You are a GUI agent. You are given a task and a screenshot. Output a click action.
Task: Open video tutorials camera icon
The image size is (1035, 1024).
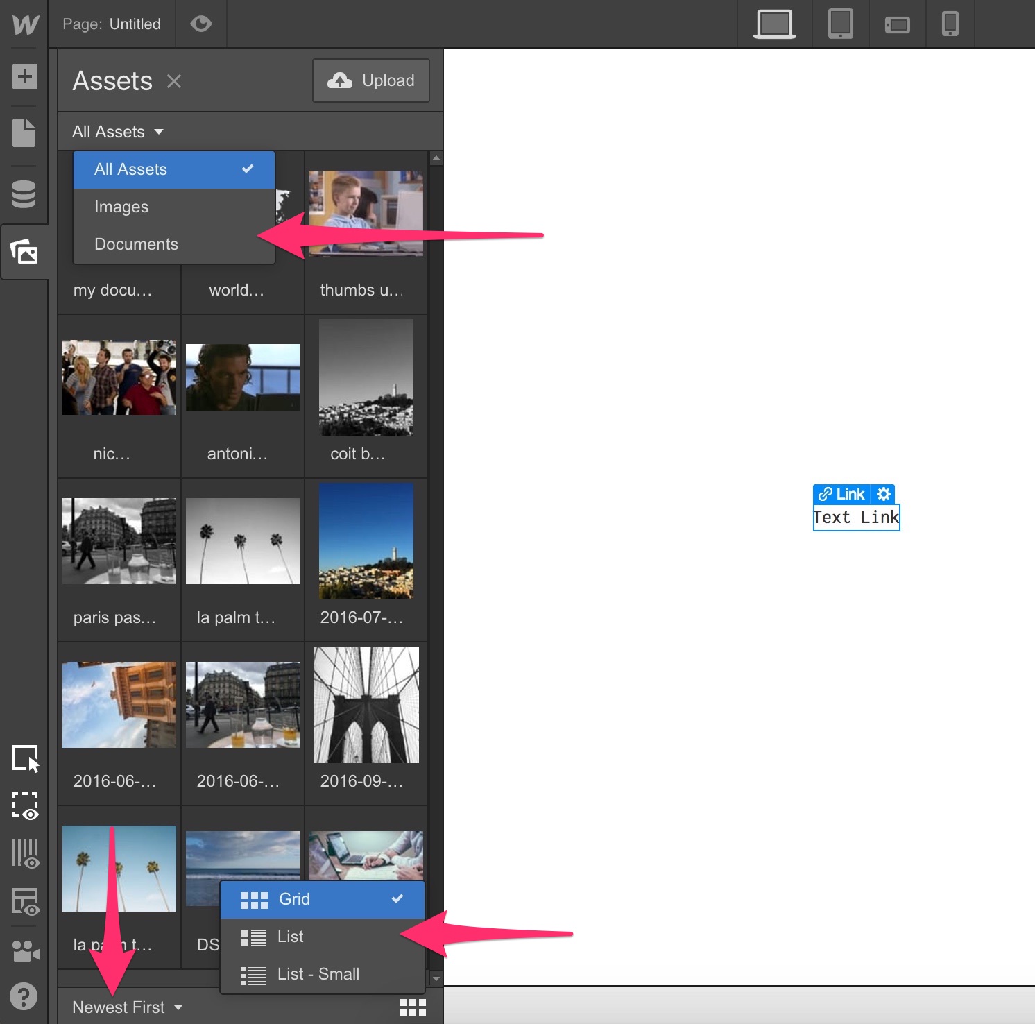(26, 950)
